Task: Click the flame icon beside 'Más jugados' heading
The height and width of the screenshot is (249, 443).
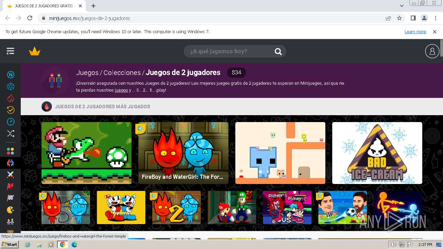Action: [x=47, y=107]
